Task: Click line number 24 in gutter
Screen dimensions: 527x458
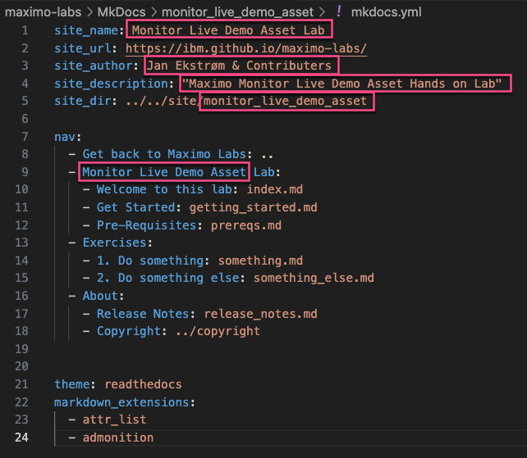Action: pos(21,438)
